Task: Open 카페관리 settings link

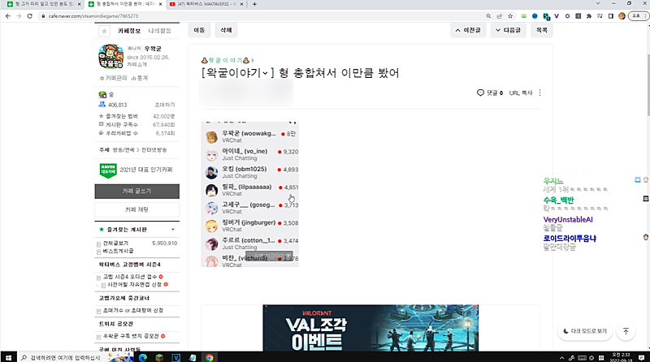Action: [114, 78]
